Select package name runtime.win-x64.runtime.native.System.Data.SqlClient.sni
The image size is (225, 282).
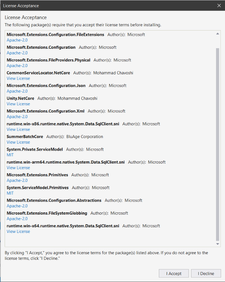click(x=63, y=226)
